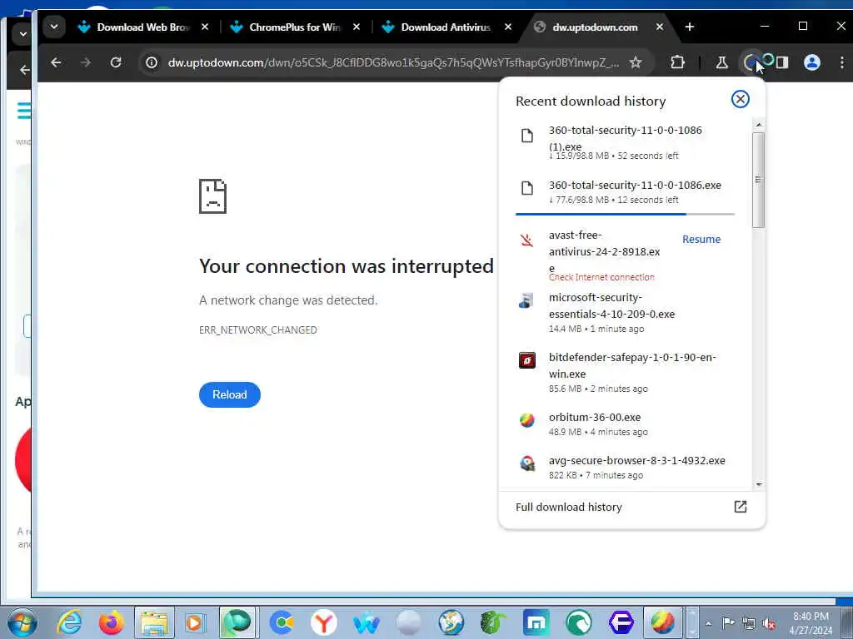Click the ERR_NETWORK_CHANGED error code text
The width and height of the screenshot is (853, 639).
tap(258, 329)
